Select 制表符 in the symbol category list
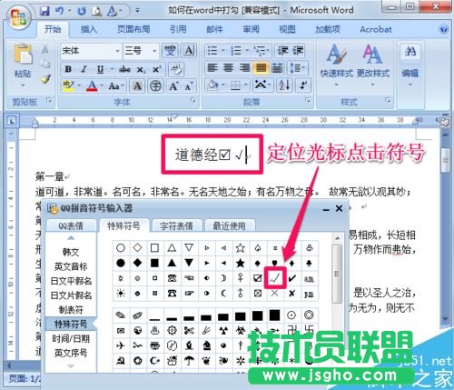454x390 pixels. point(71,310)
